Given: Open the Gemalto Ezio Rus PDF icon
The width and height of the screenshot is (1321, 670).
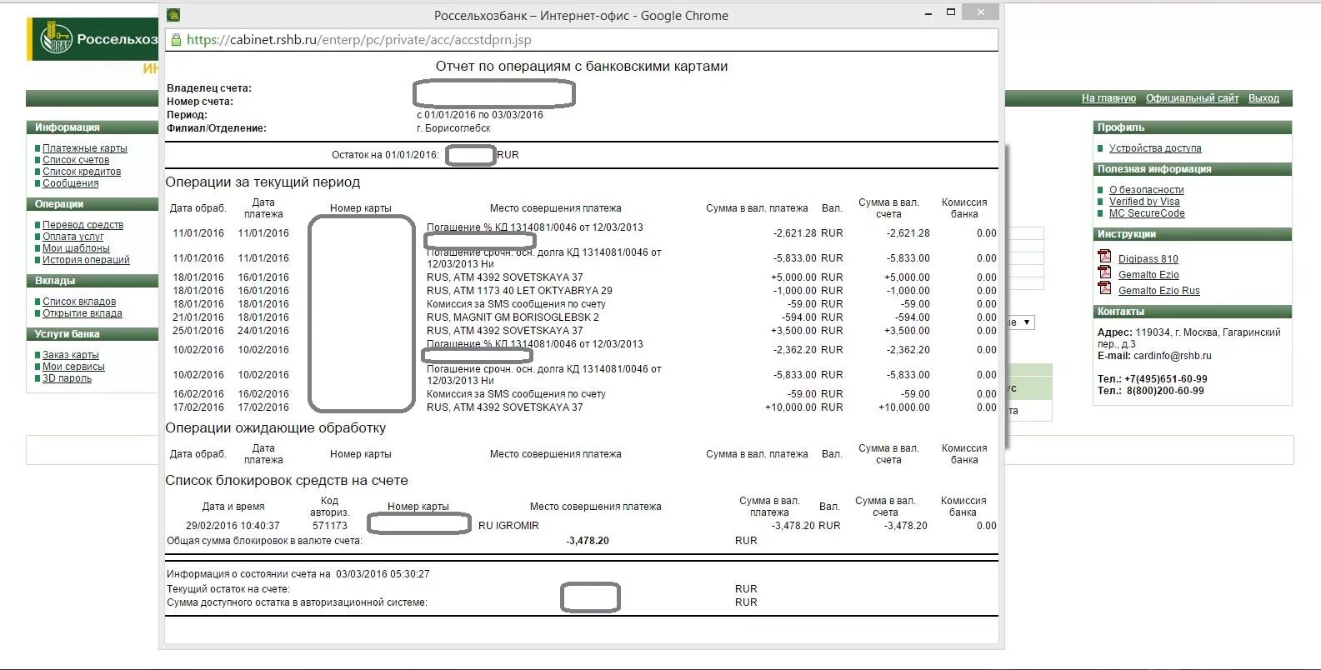Looking at the screenshot, I should (x=1104, y=288).
